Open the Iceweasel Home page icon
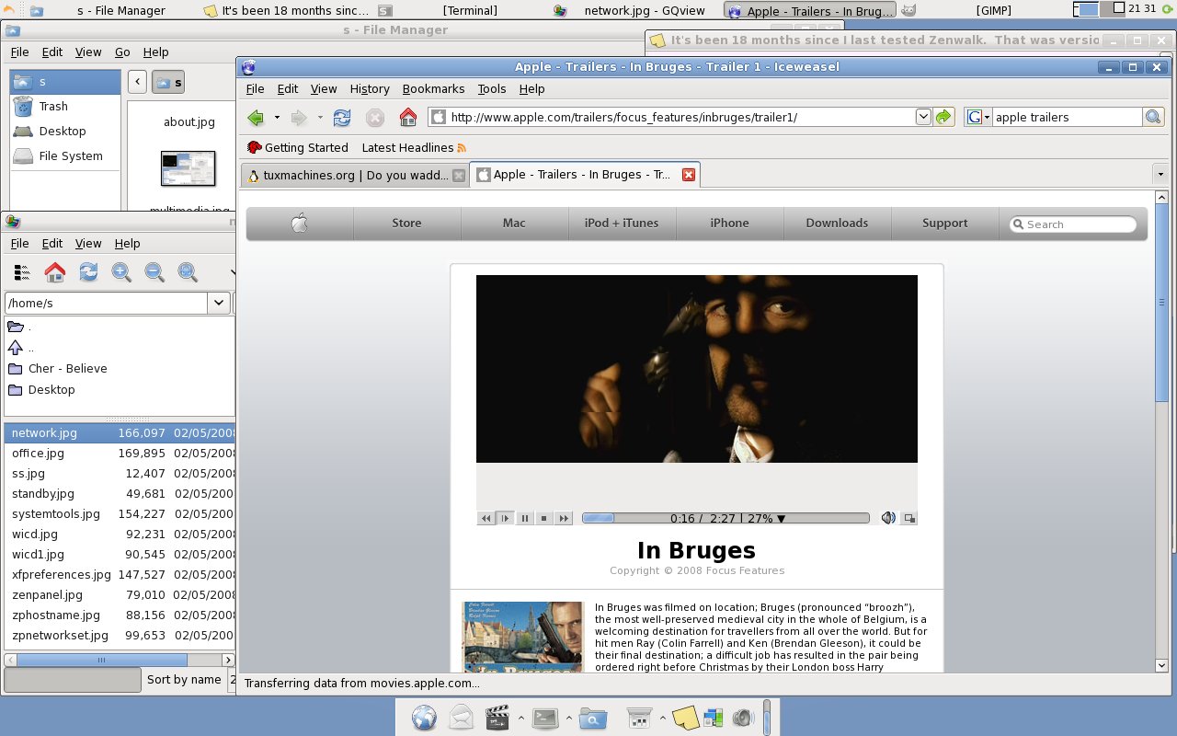This screenshot has width=1177, height=736. [408, 117]
